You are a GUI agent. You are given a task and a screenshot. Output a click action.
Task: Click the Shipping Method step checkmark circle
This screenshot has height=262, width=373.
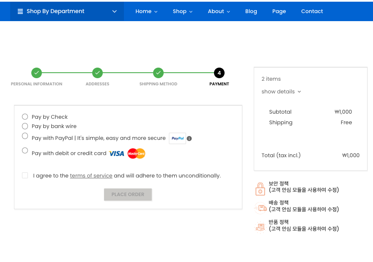point(159,73)
